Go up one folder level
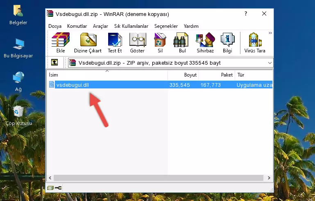Screen dimensions: 315x201 tap(54, 63)
